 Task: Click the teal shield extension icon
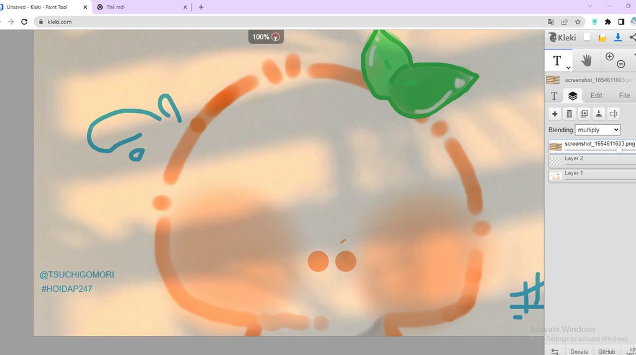[x=594, y=22]
